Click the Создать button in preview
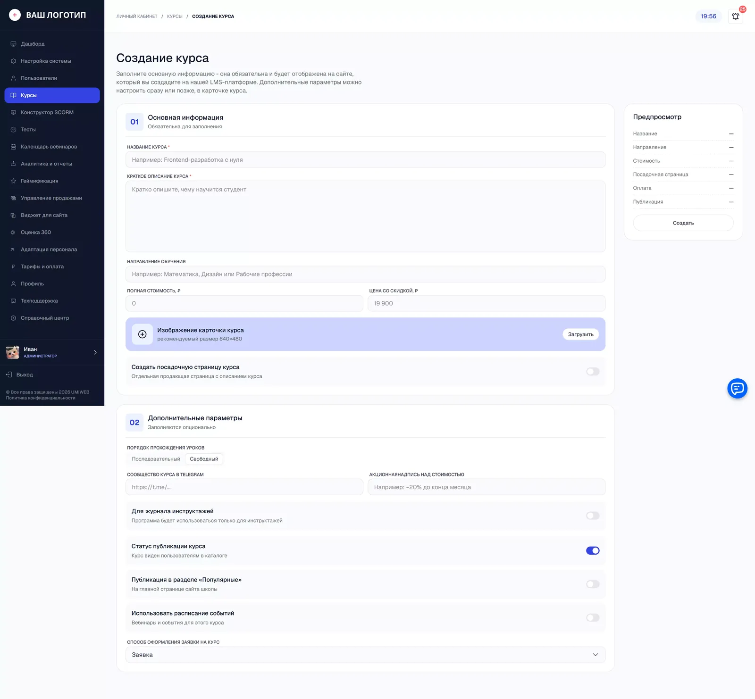 tap(683, 223)
